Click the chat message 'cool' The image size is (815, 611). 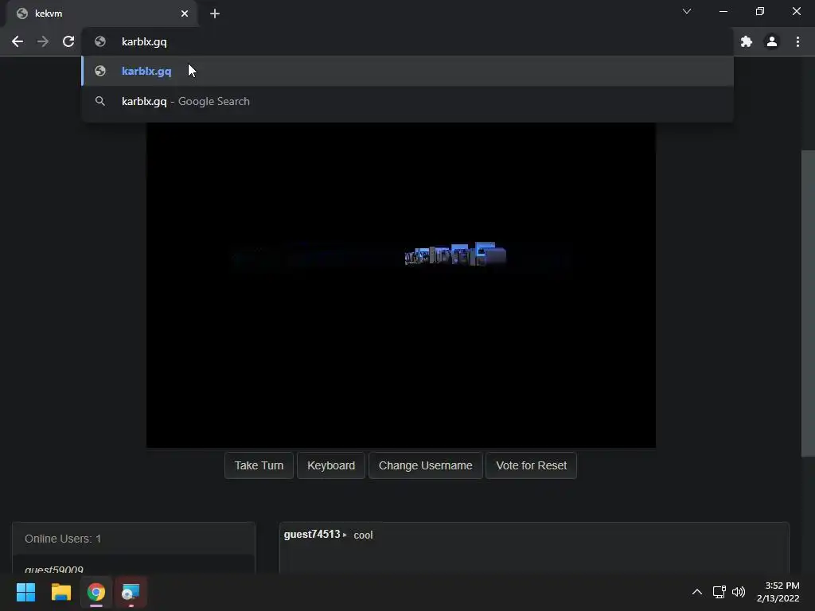pyautogui.click(x=363, y=535)
